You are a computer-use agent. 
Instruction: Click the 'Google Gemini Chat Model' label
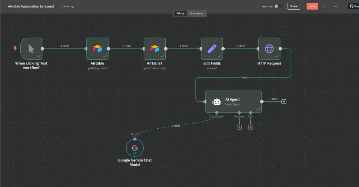tap(135, 162)
